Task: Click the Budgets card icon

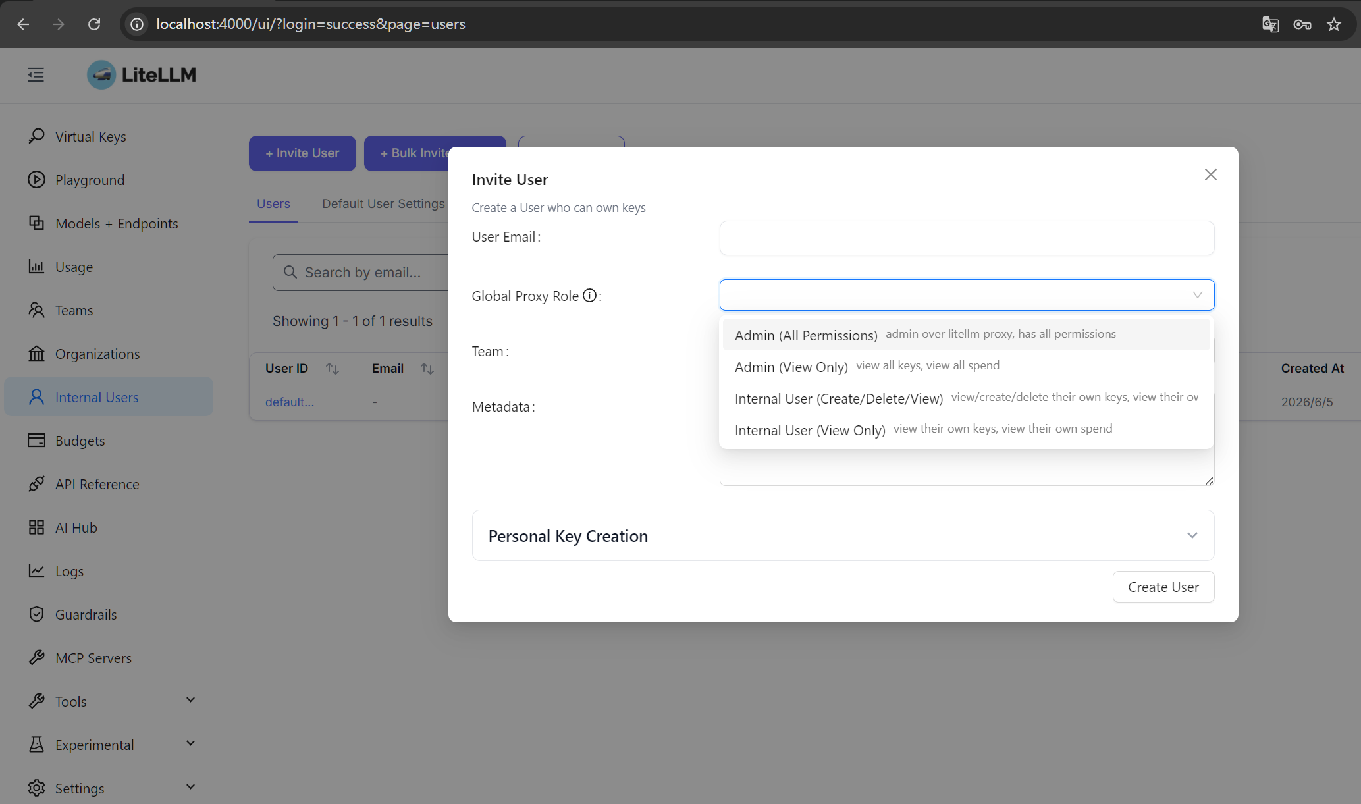Action: 37,441
